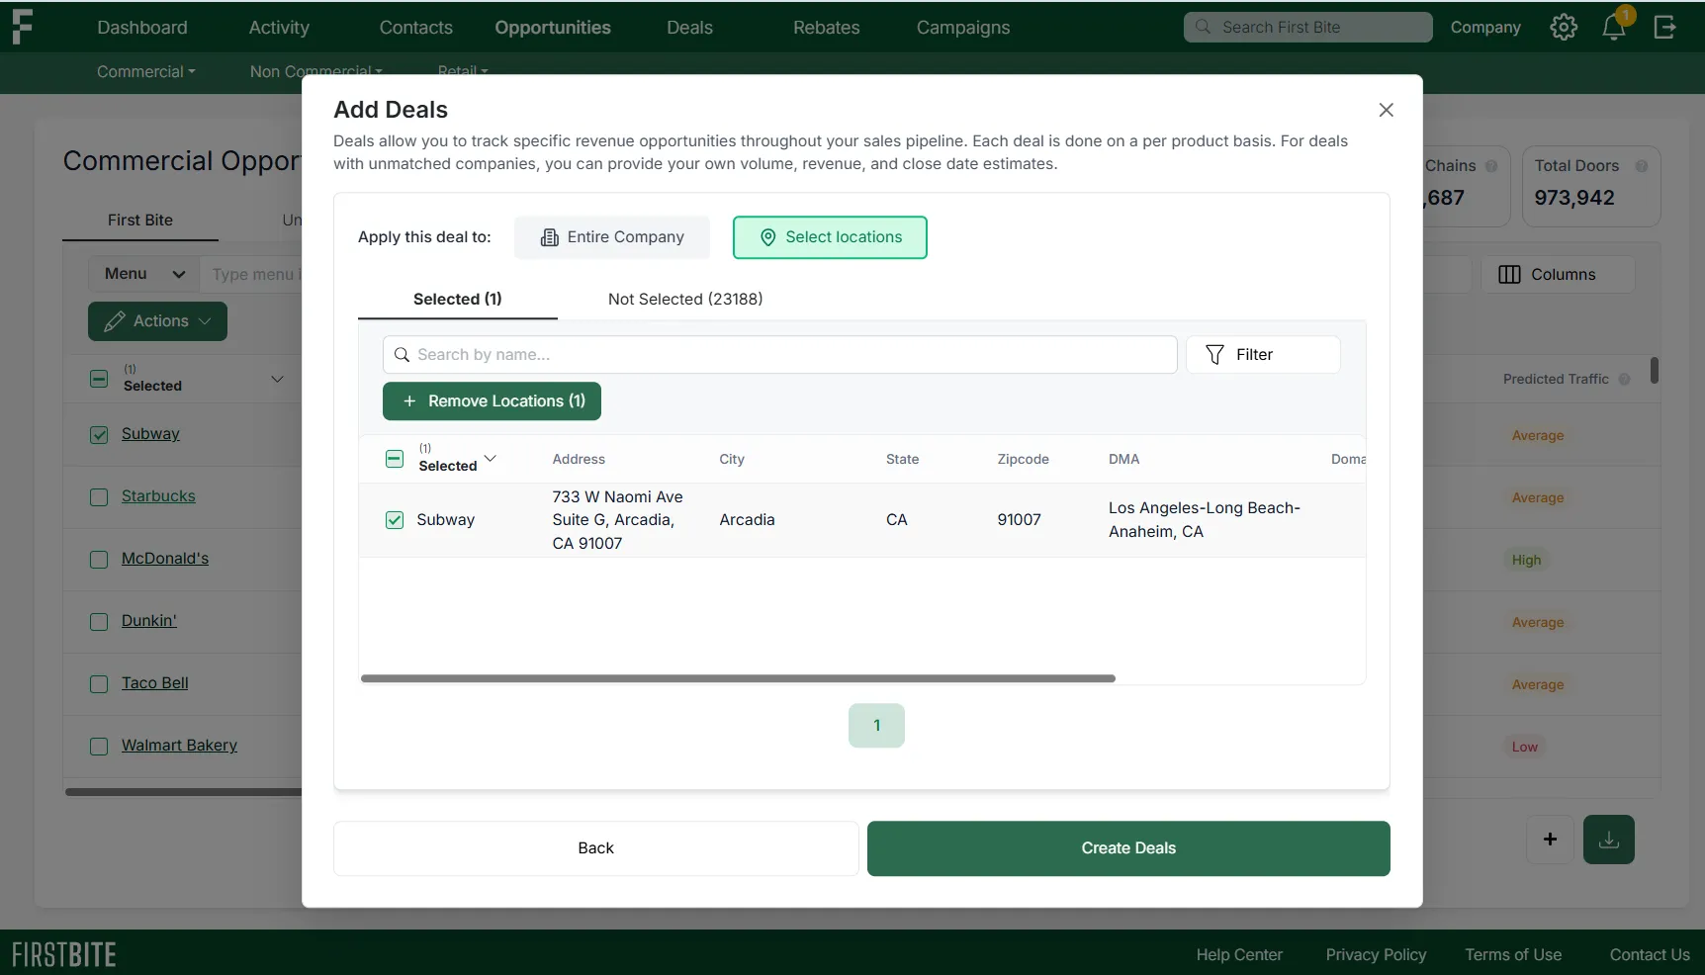
Task: Check the Starbucks checkbox
Action: pos(99,497)
